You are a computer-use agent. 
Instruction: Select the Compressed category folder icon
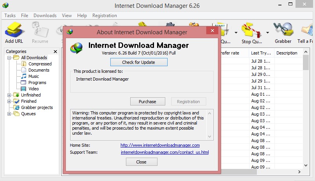pyautogui.click(x=24, y=64)
